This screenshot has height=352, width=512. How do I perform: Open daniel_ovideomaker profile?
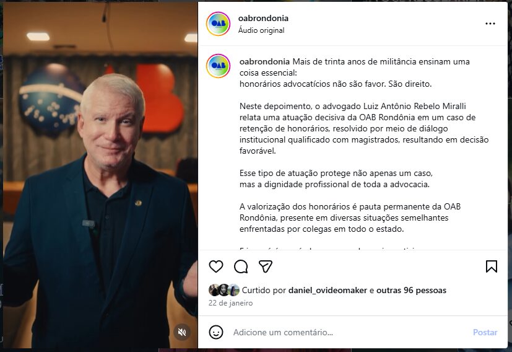(x=328, y=290)
